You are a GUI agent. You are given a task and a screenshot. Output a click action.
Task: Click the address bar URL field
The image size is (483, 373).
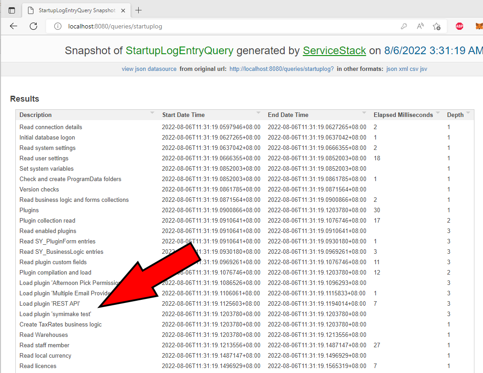[x=226, y=26]
